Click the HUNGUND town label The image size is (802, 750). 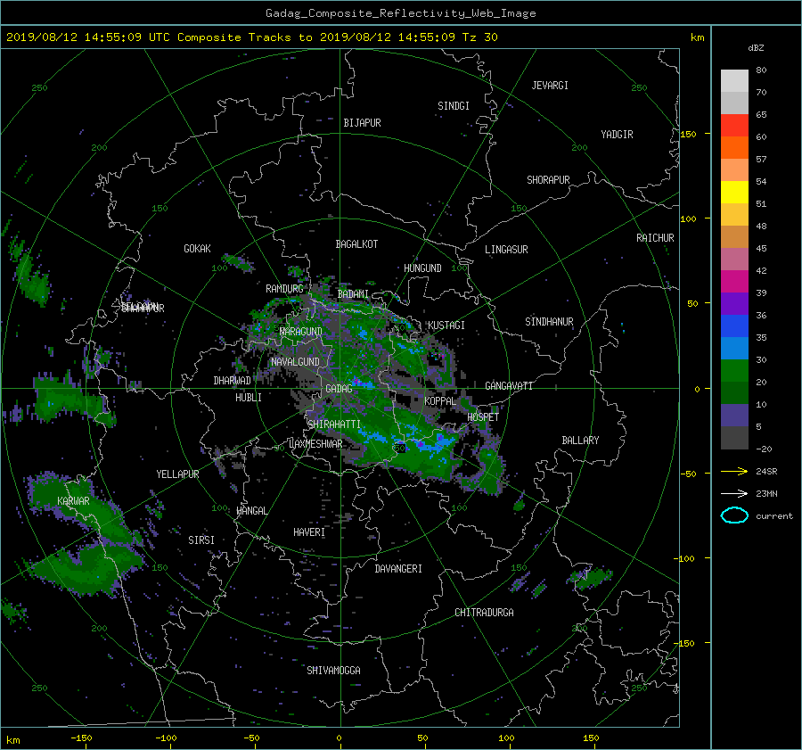[422, 268]
